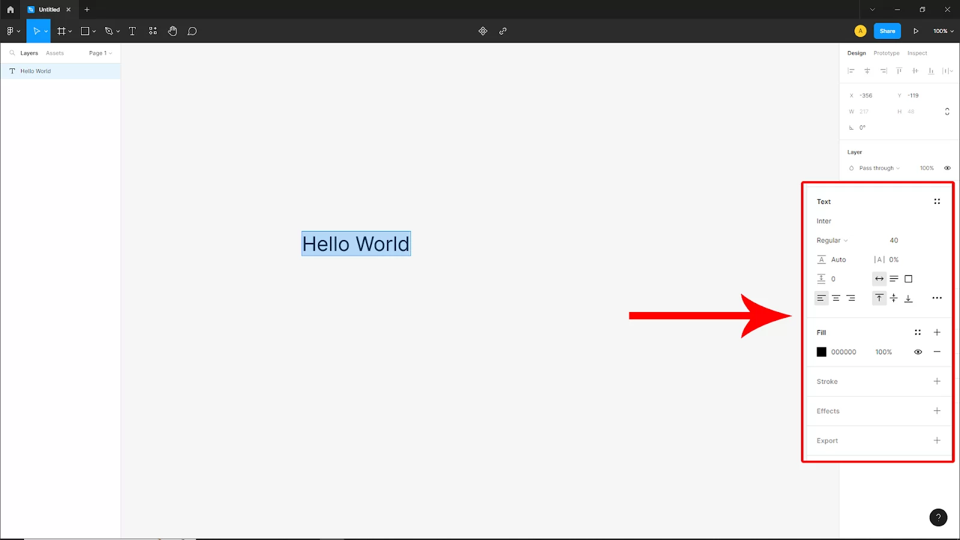This screenshot has height=540, width=960.
Task: Align left in alignment row
Action: pyautogui.click(x=851, y=71)
